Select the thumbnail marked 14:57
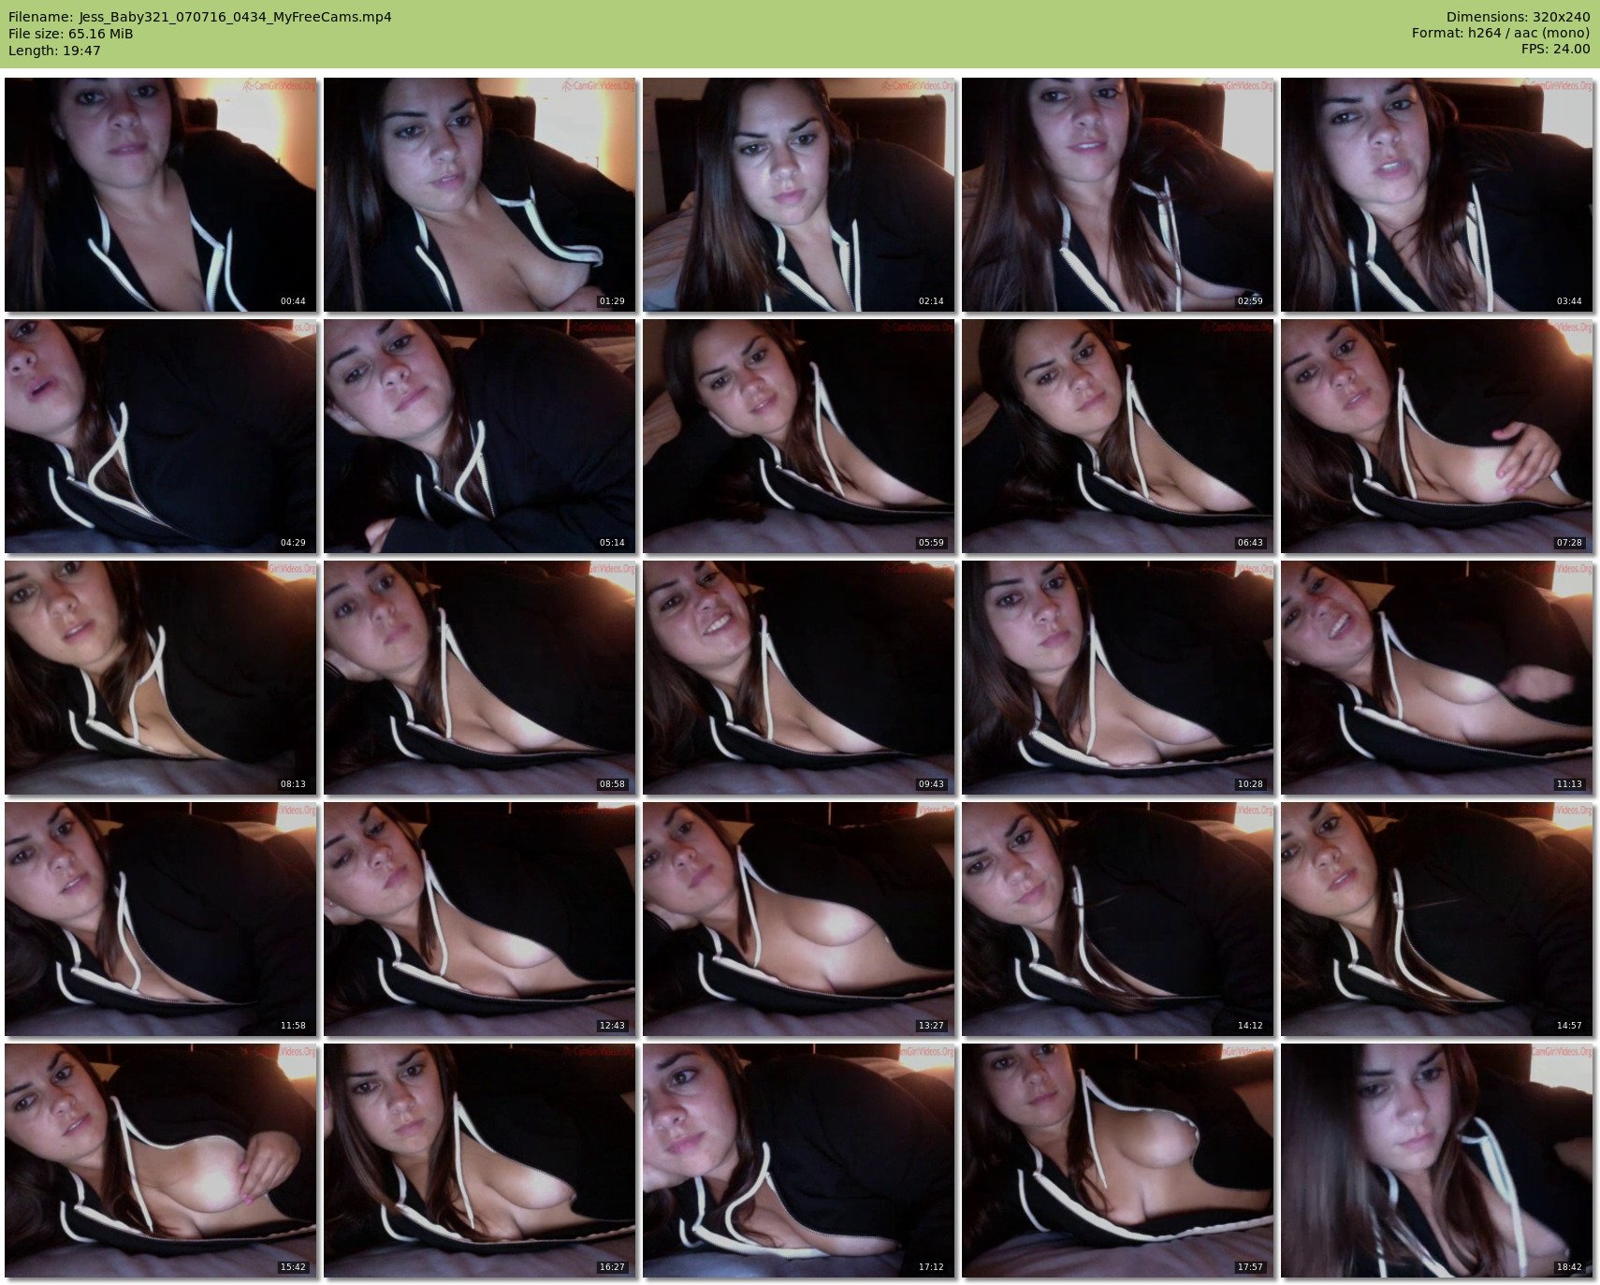 1437,919
